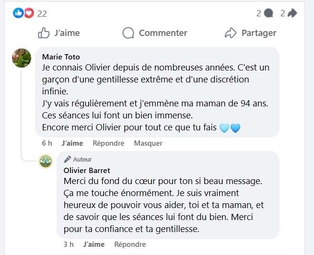314x255 pixels.
Task: Click the 6 h comment timestamp
Action: click(x=47, y=143)
